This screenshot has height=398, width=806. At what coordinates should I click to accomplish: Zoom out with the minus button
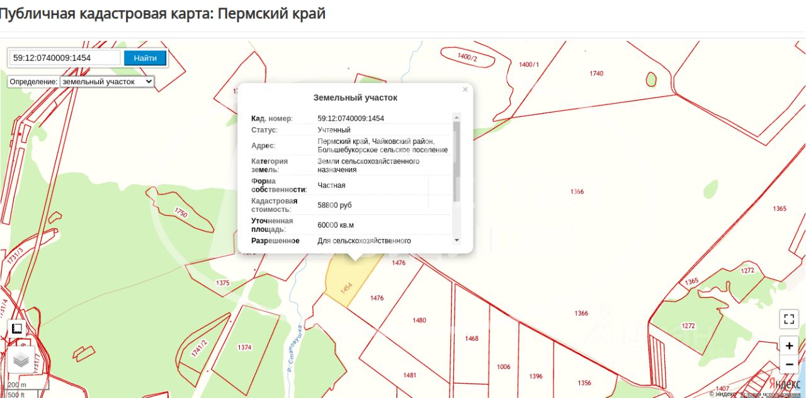coord(788,364)
